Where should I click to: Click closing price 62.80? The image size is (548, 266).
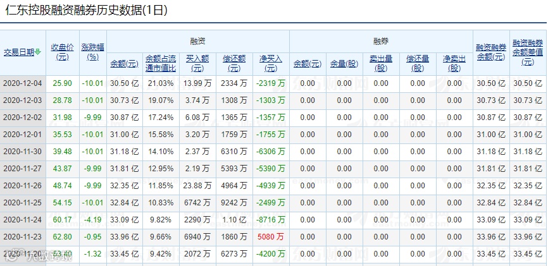[x=63, y=237]
